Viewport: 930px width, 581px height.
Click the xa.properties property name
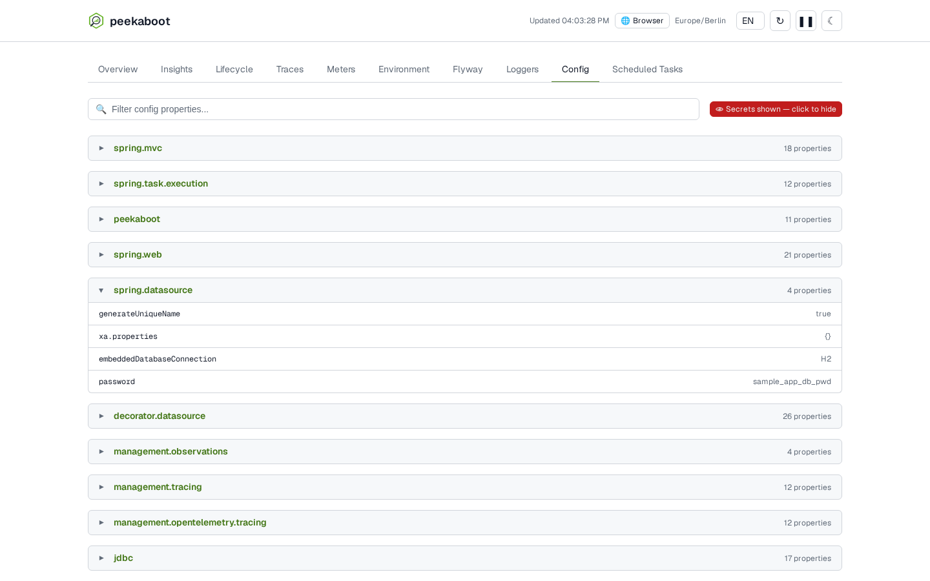click(128, 336)
